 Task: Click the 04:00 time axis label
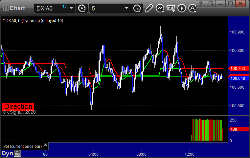coord(93,154)
